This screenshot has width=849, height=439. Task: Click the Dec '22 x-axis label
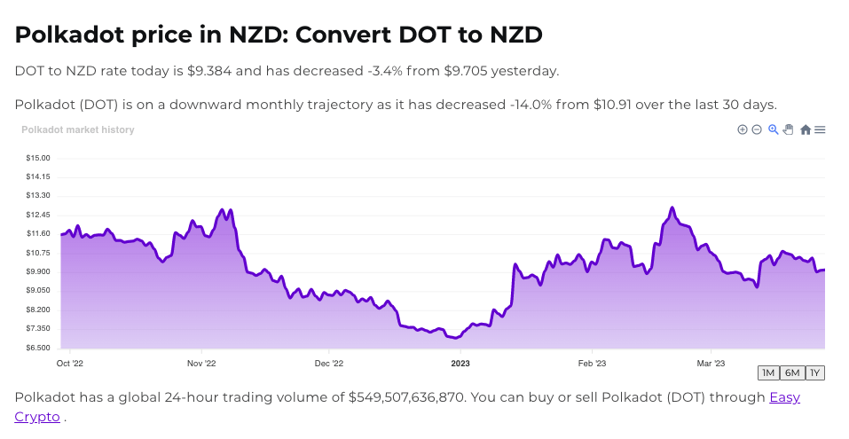coord(329,363)
